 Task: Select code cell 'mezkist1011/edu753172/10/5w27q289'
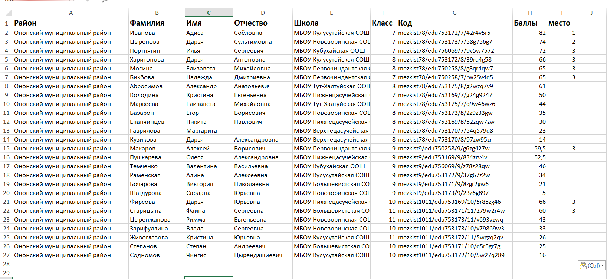(x=455, y=255)
